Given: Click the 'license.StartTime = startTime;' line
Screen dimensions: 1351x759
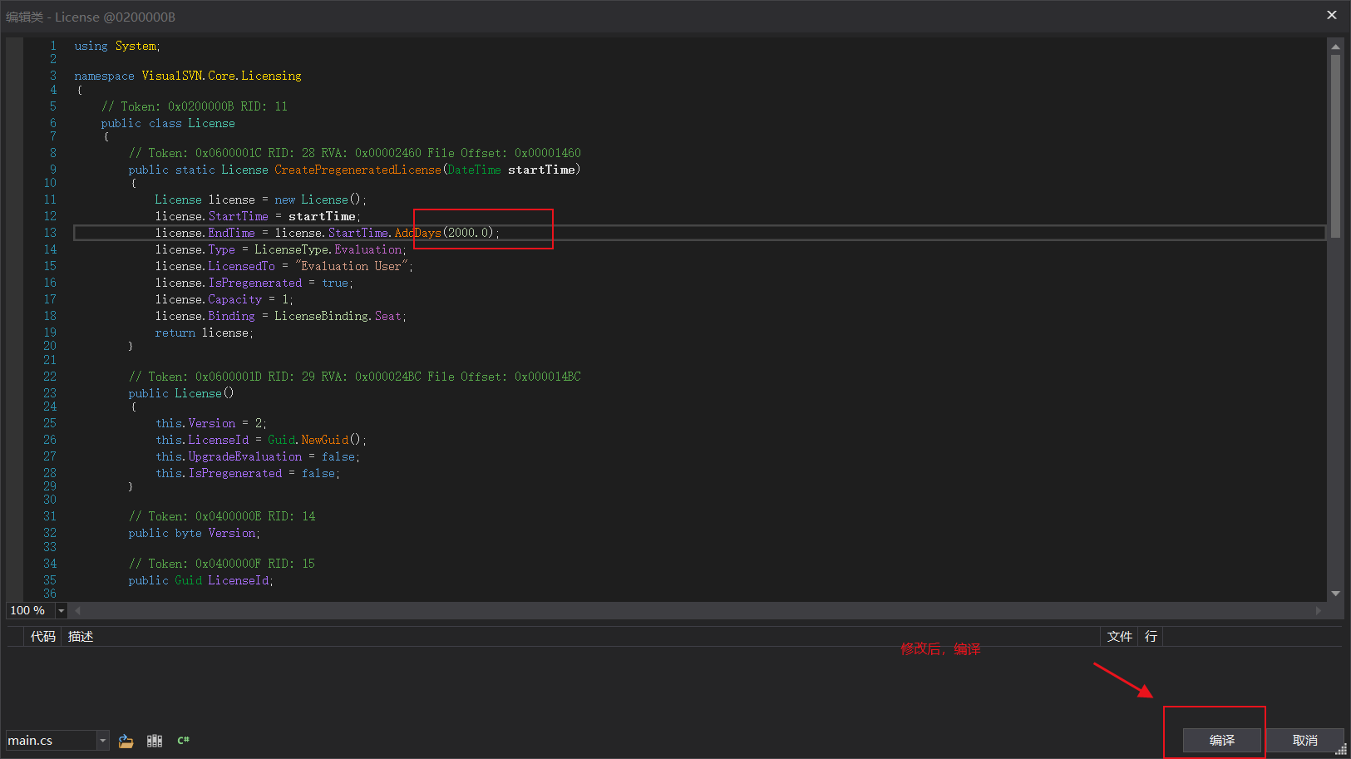Looking at the screenshot, I should click(258, 216).
